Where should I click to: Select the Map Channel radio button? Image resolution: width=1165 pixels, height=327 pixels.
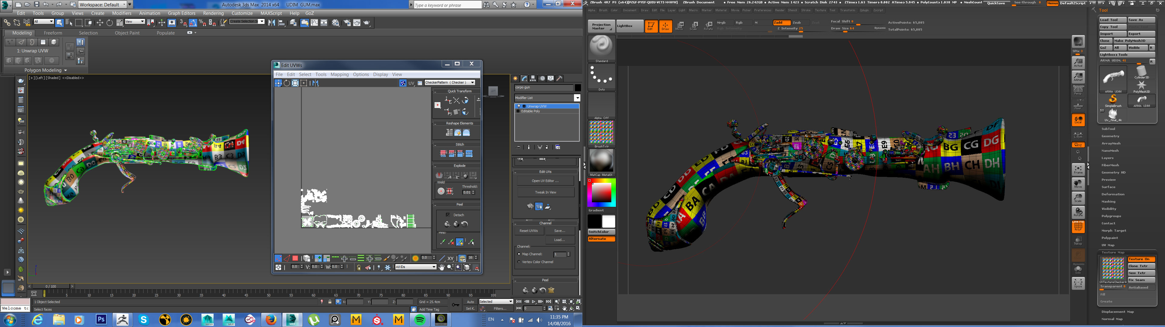coord(519,254)
